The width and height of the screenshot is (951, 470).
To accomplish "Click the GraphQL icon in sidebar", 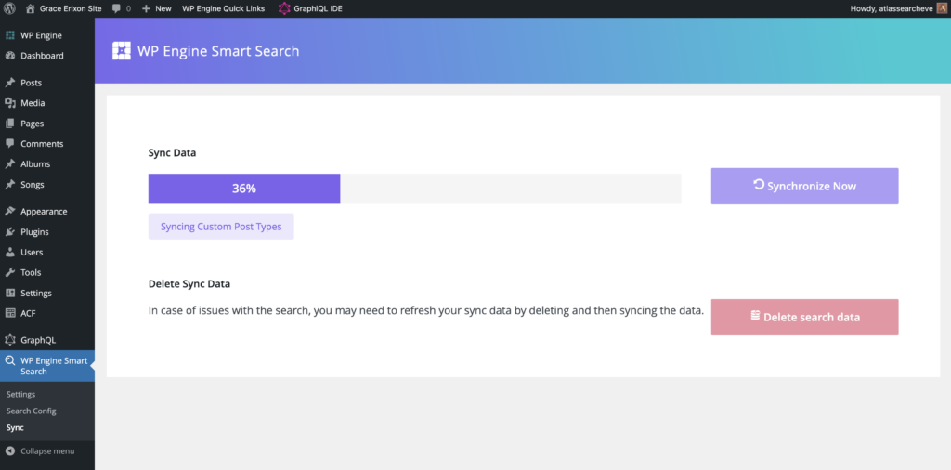I will click(x=10, y=340).
